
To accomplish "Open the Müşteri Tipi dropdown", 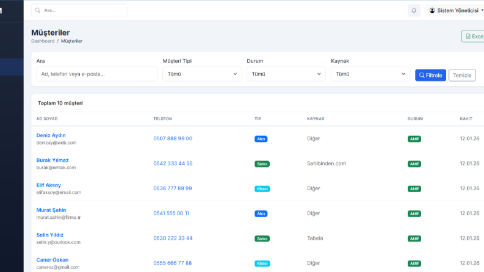I will [202, 74].
